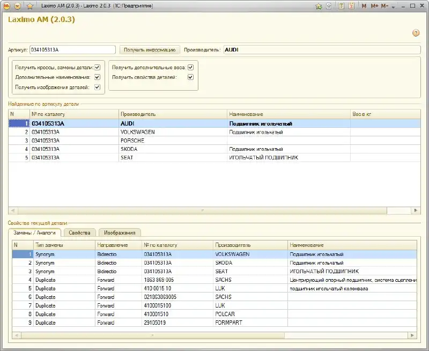Image resolution: width=429 pixels, height=351 pixels.
Task: Click the upper table scroll left arrow
Action: [x=13, y=210]
